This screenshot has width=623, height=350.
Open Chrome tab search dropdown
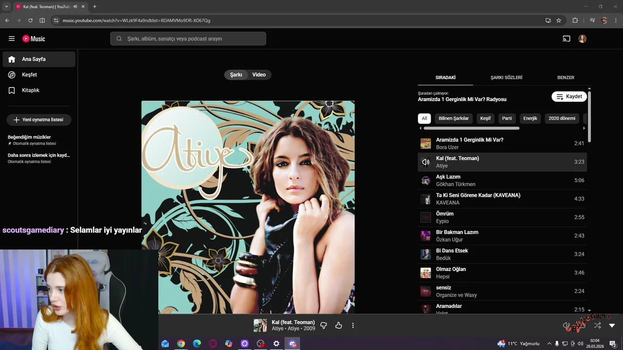click(x=6, y=6)
